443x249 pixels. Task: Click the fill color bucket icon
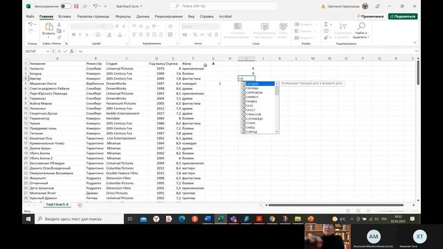109,35
